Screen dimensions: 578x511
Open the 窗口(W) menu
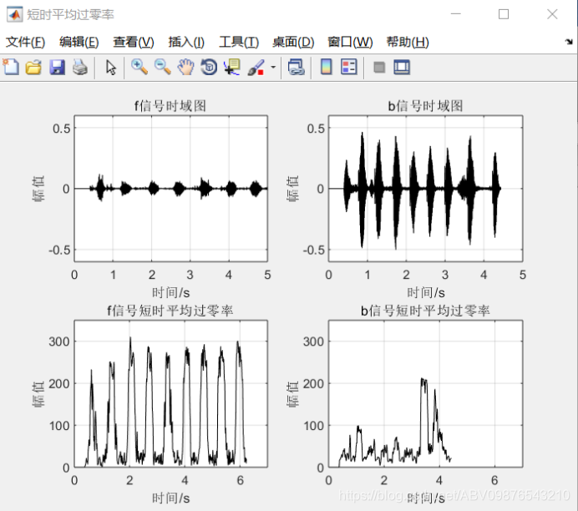pos(350,43)
